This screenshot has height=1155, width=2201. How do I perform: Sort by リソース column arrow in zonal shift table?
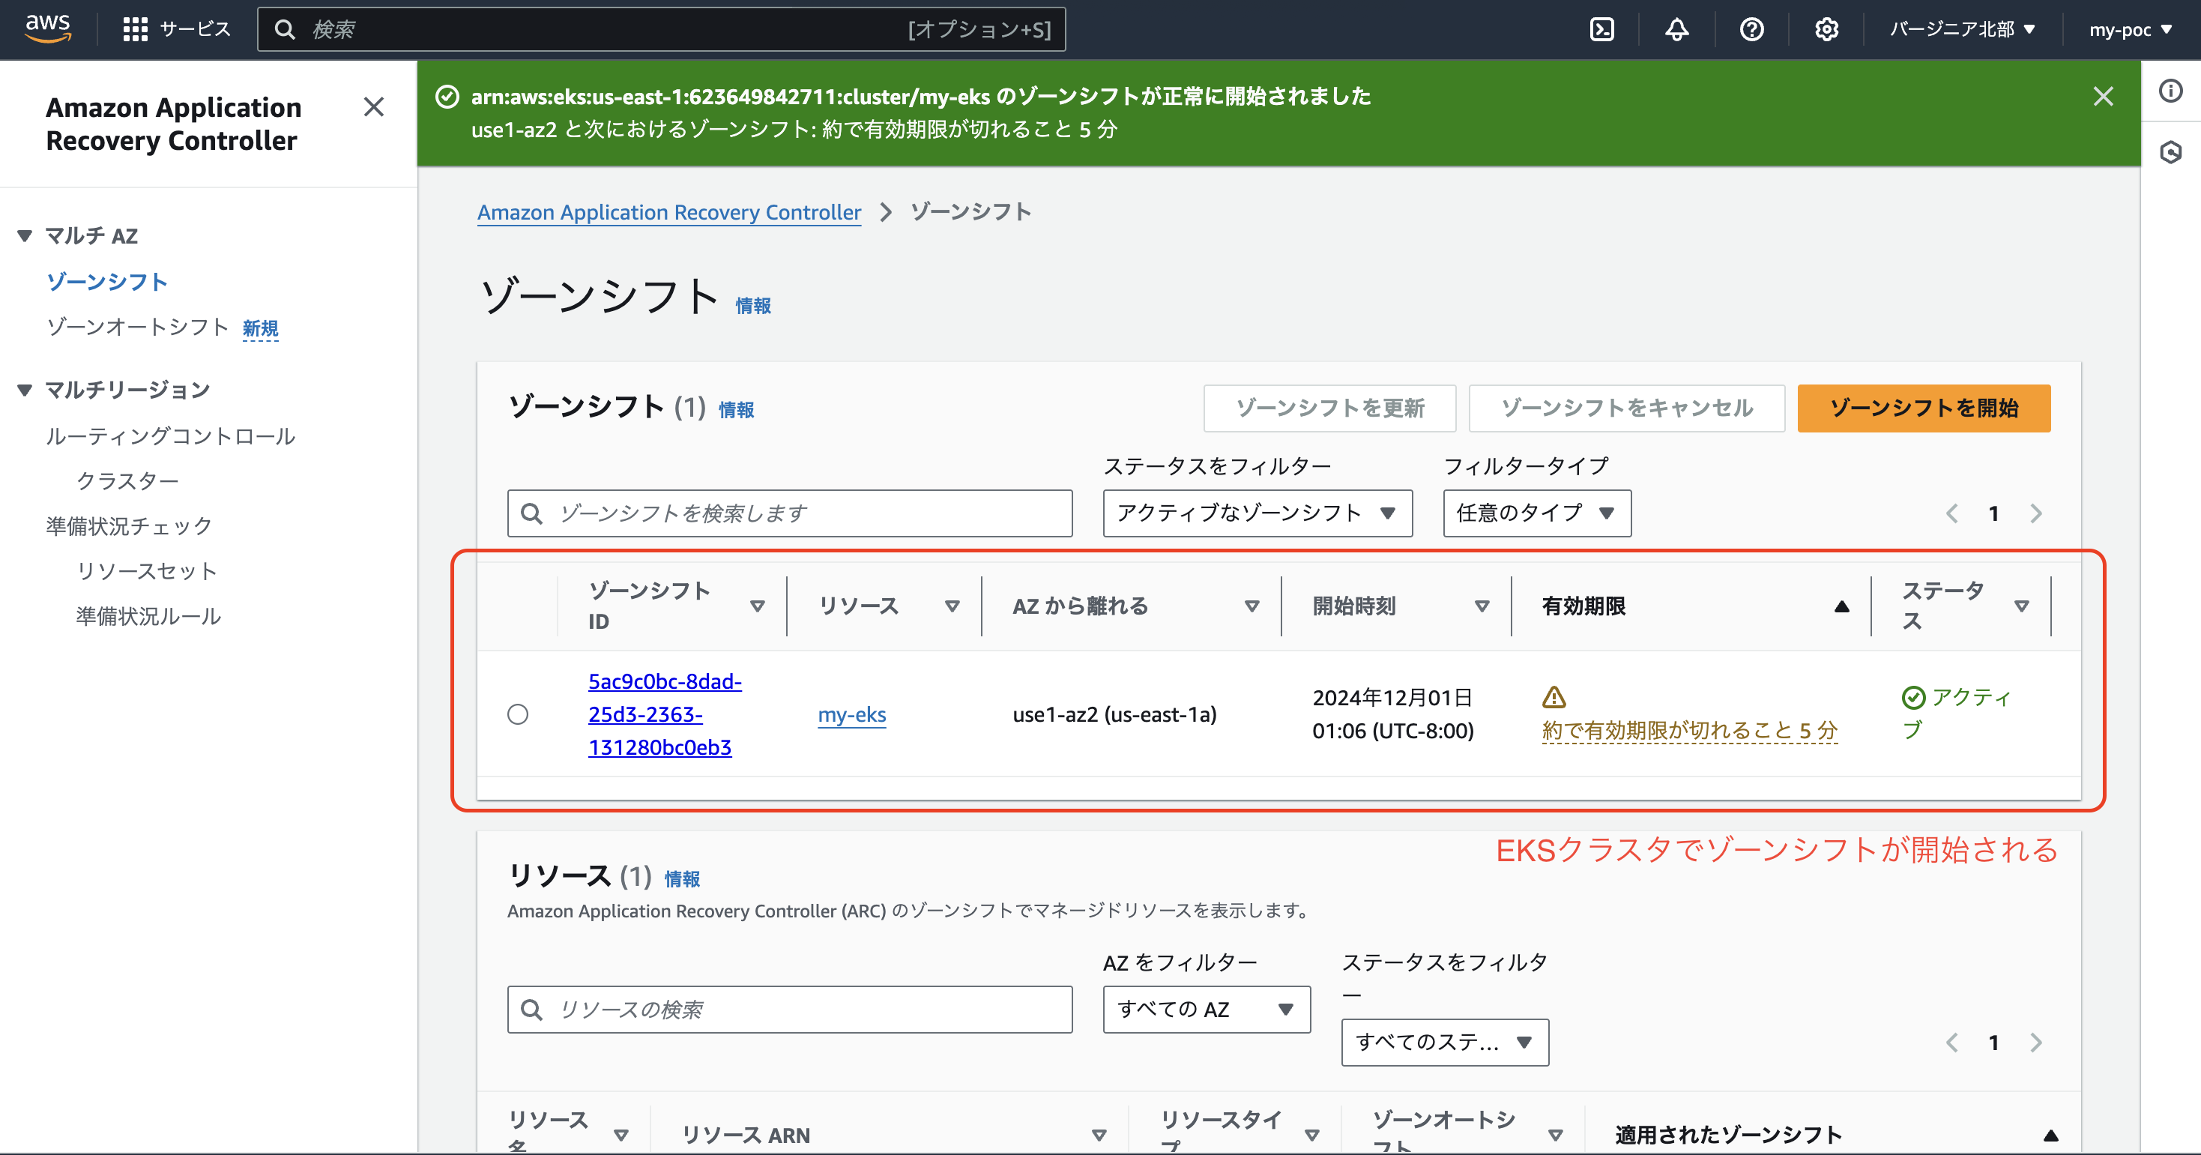(952, 606)
